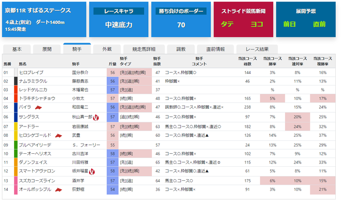Click jockey name 川田将雅
The width and height of the screenshot is (342, 202).
tap(80, 162)
